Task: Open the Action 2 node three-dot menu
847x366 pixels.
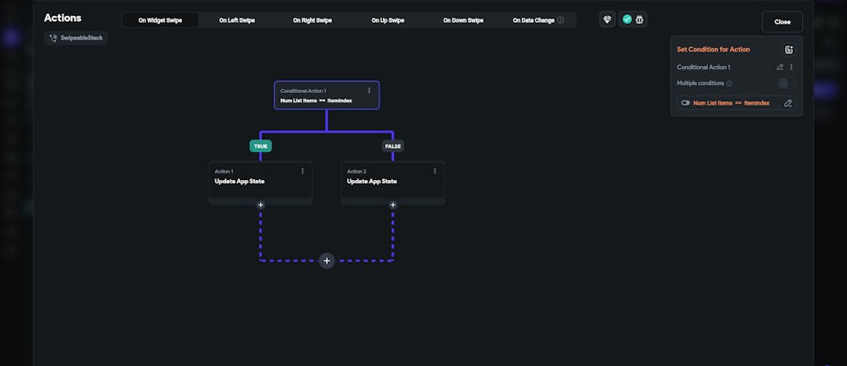Action: (x=435, y=171)
